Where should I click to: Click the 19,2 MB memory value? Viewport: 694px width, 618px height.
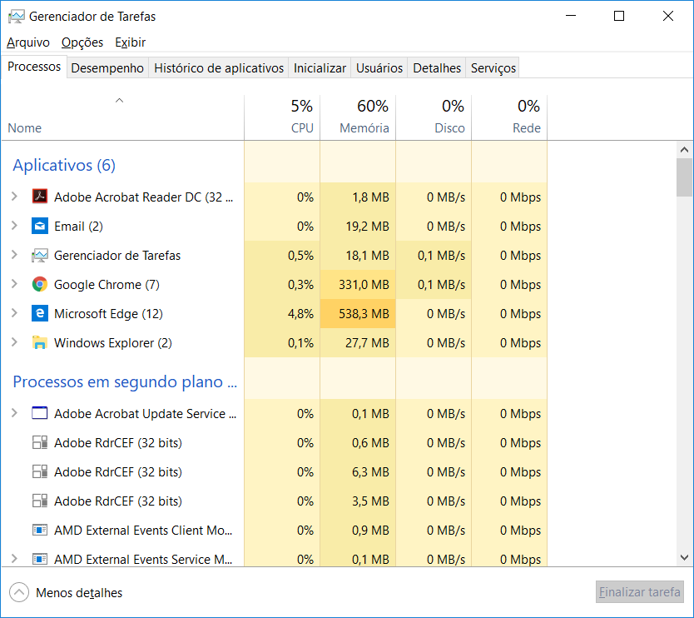[367, 227]
